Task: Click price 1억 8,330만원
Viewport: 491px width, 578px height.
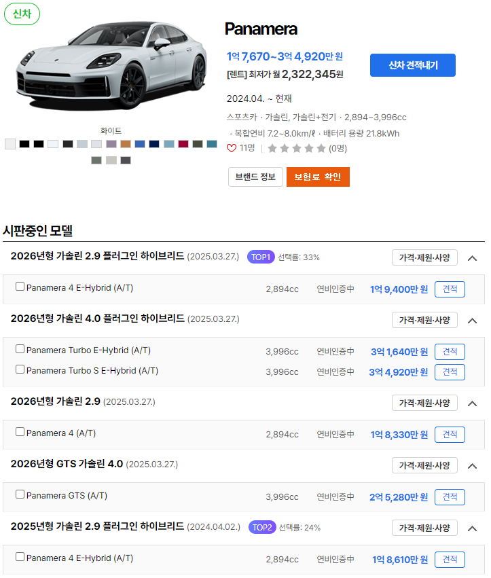Action: [x=399, y=435]
